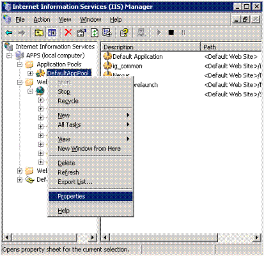Open the File menu
264x256 pixels.
(20, 20)
